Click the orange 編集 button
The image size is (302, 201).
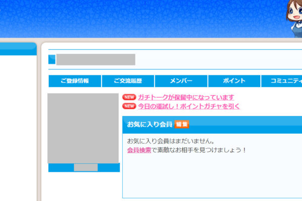[182, 124]
